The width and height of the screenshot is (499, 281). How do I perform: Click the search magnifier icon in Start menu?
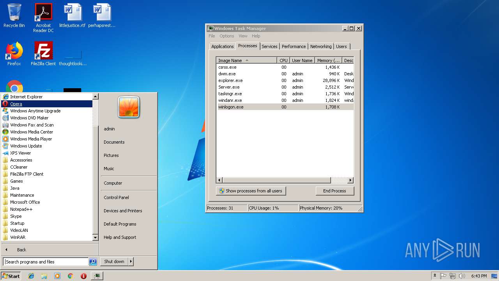tap(93, 262)
